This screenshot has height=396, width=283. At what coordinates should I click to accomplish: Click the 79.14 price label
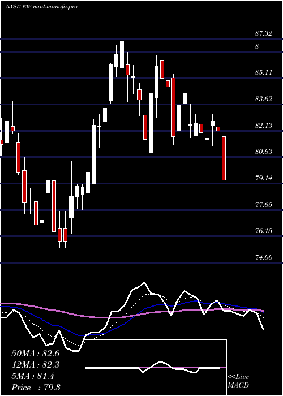(x=264, y=178)
